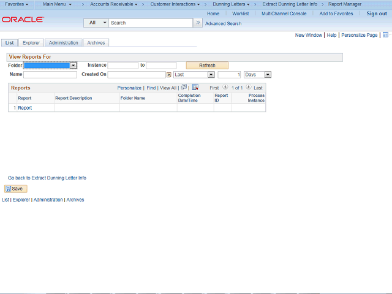Open New Window link
Viewport: 392px width, 294px height.
pyautogui.click(x=309, y=35)
